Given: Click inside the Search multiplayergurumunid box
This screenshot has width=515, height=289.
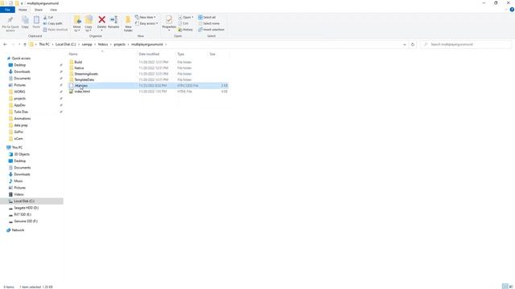Looking at the screenshot, I should coord(466,44).
